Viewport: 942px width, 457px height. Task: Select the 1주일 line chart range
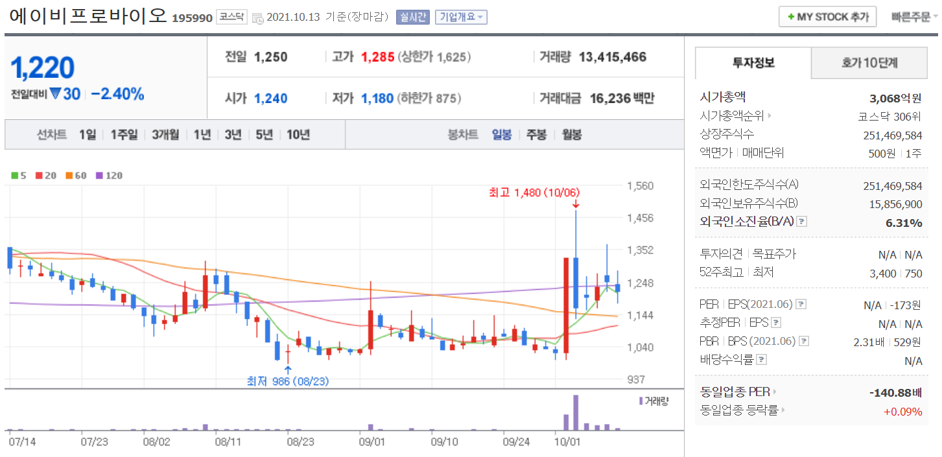[x=124, y=135]
